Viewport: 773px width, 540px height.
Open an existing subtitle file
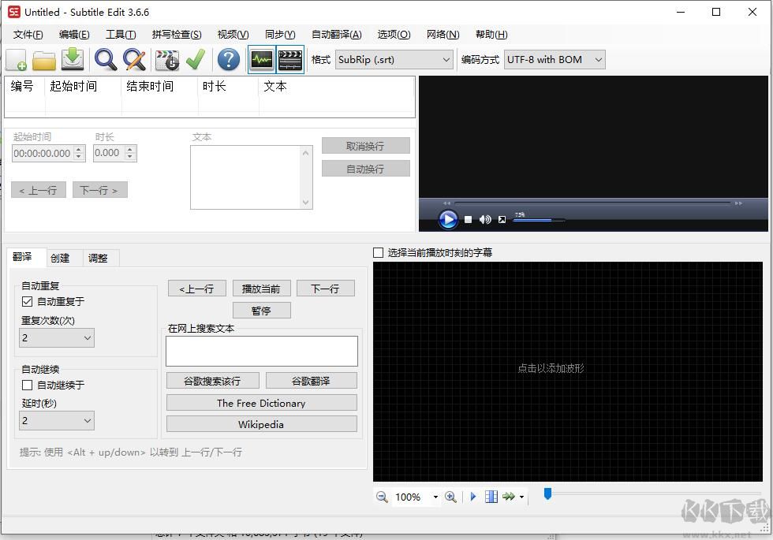[x=44, y=59]
